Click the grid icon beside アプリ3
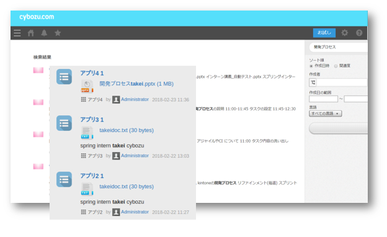Screen dimensions: 387x237 tap(84, 156)
